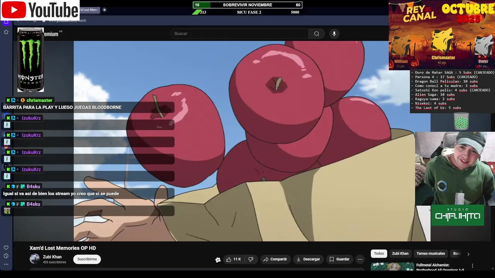
Task: Click B4sku chat message about streams
Action: (61, 194)
